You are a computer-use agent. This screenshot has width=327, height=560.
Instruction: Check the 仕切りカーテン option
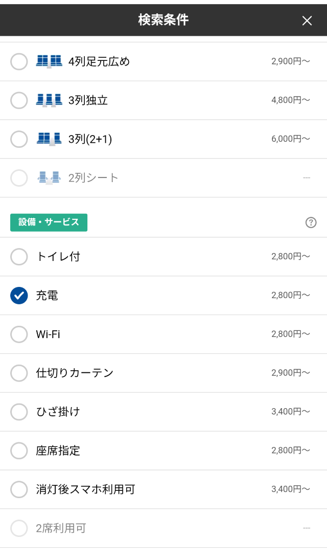click(x=19, y=373)
